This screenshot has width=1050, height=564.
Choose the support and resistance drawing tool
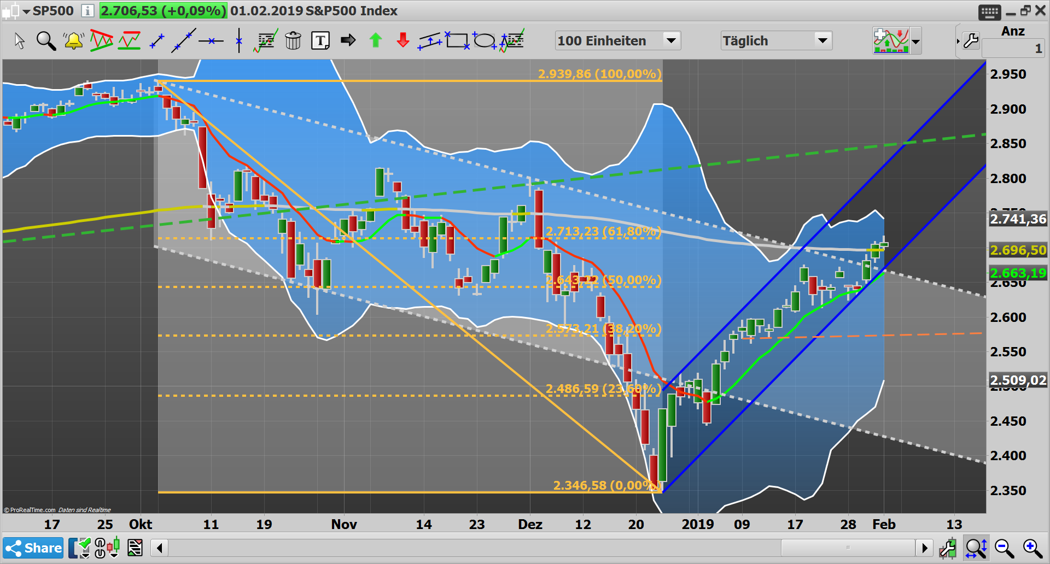(x=130, y=40)
